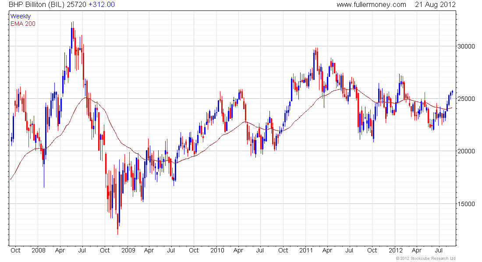The width and height of the screenshot is (482, 262).
Task: Click the 15000 price axis label
Action: [x=466, y=204]
